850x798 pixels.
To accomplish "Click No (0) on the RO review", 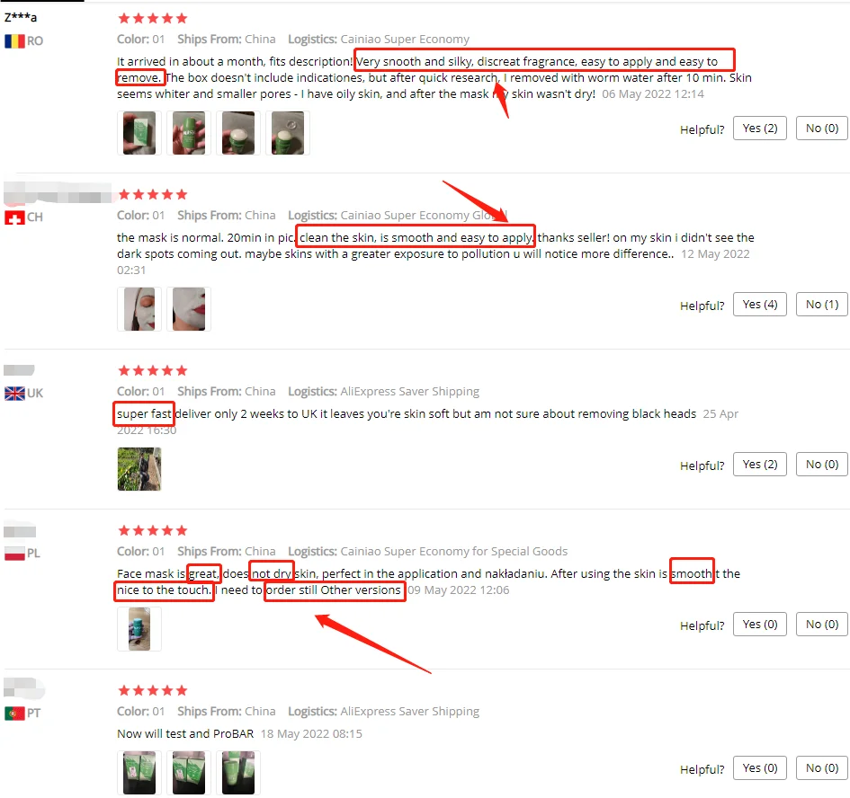I will coord(821,129).
